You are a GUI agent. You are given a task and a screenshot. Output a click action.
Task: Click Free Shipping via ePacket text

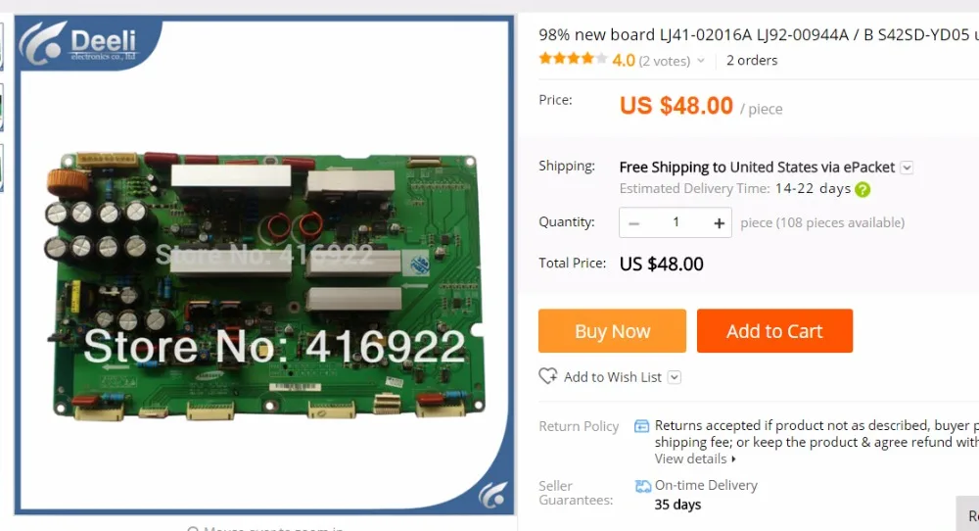pos(757,168)
